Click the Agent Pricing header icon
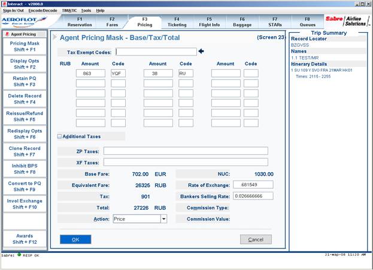 point(7,34)
